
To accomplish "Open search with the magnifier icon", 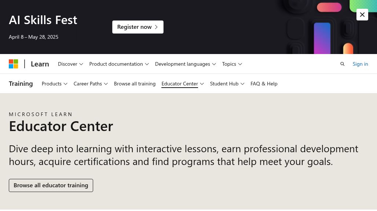I will (343, 64).
